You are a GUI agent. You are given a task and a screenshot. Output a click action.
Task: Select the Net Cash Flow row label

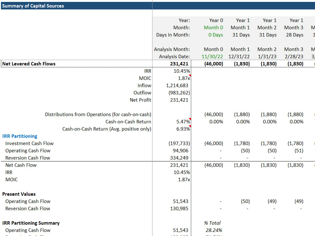click(21, 165)
